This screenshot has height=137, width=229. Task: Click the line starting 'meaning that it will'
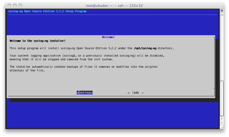click(x=61, y=60)
